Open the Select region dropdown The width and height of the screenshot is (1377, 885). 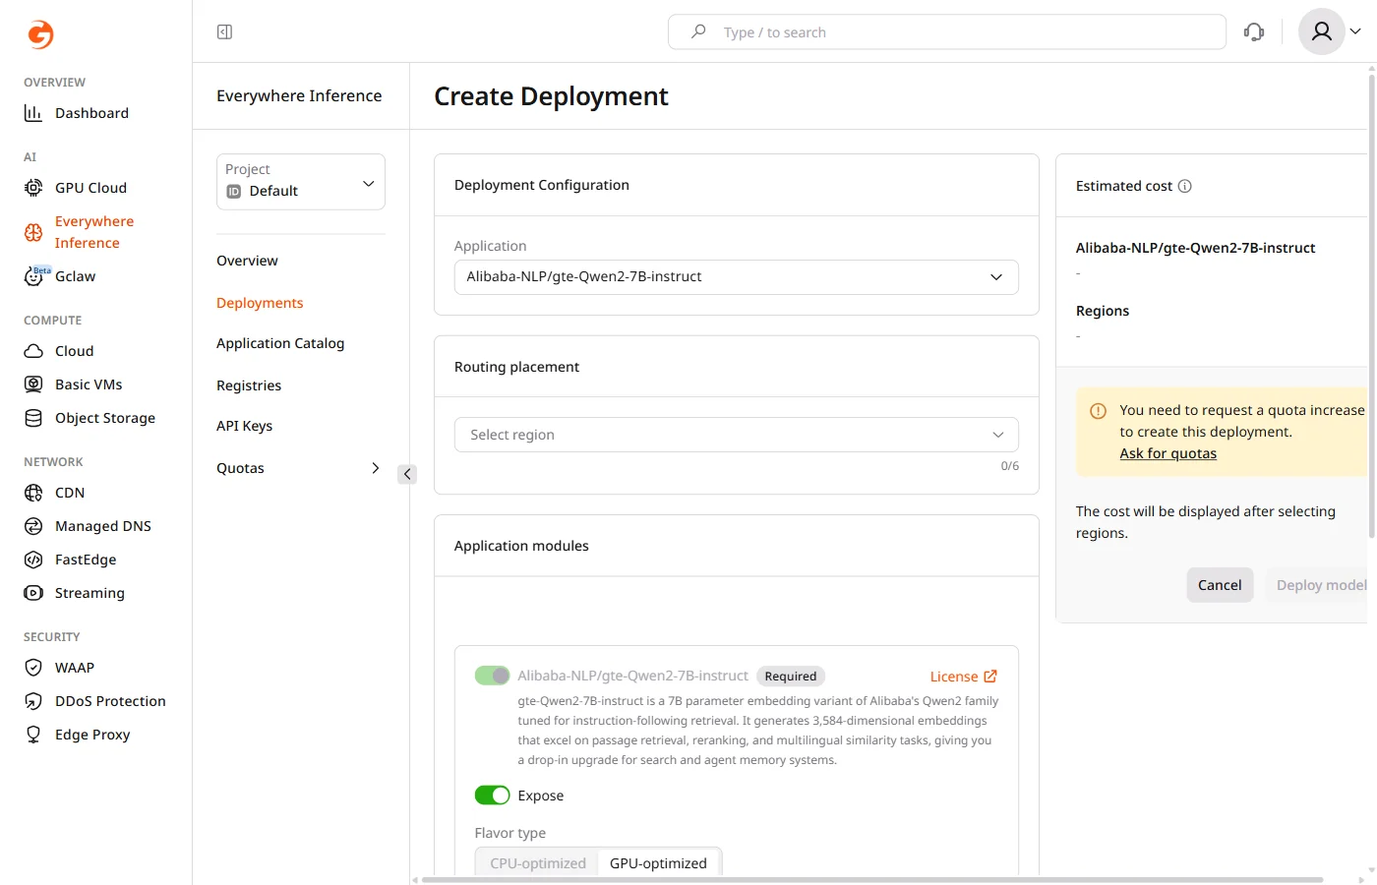coord(737,435)
